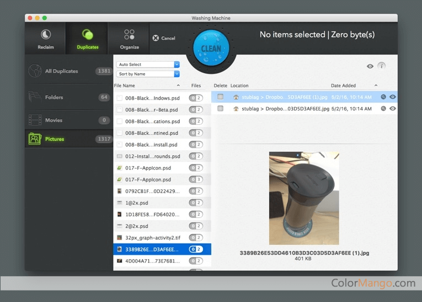
Task: Click thumbnail icon of 32px_graph-activity2.tif
Action: [x=120, y=238]
